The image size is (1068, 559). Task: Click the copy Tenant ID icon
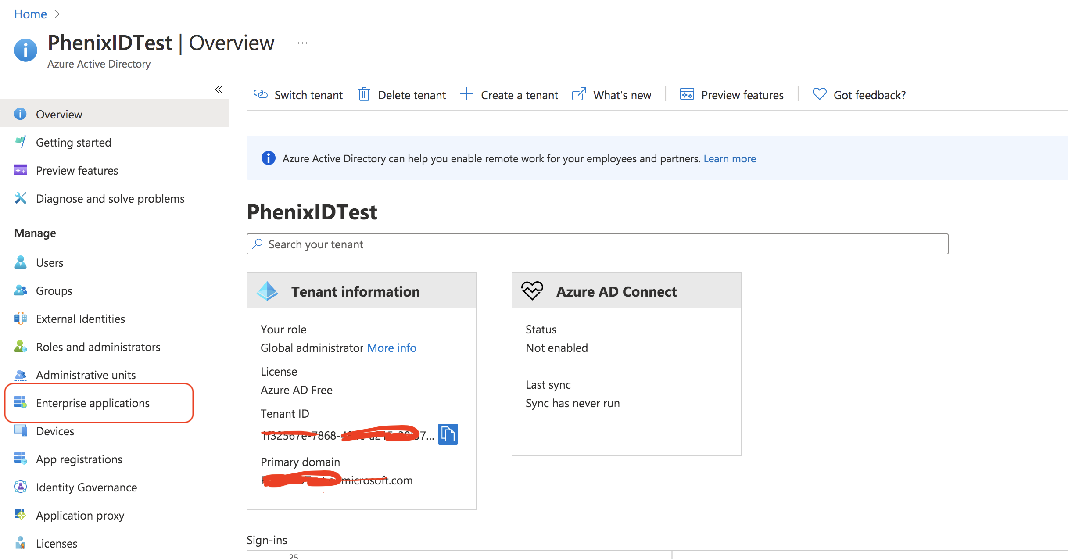coord(448,434)
